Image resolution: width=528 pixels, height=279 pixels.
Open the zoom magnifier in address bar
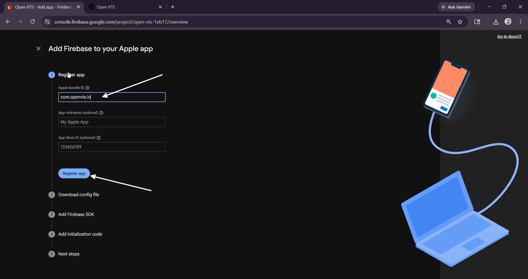(449, 22)
